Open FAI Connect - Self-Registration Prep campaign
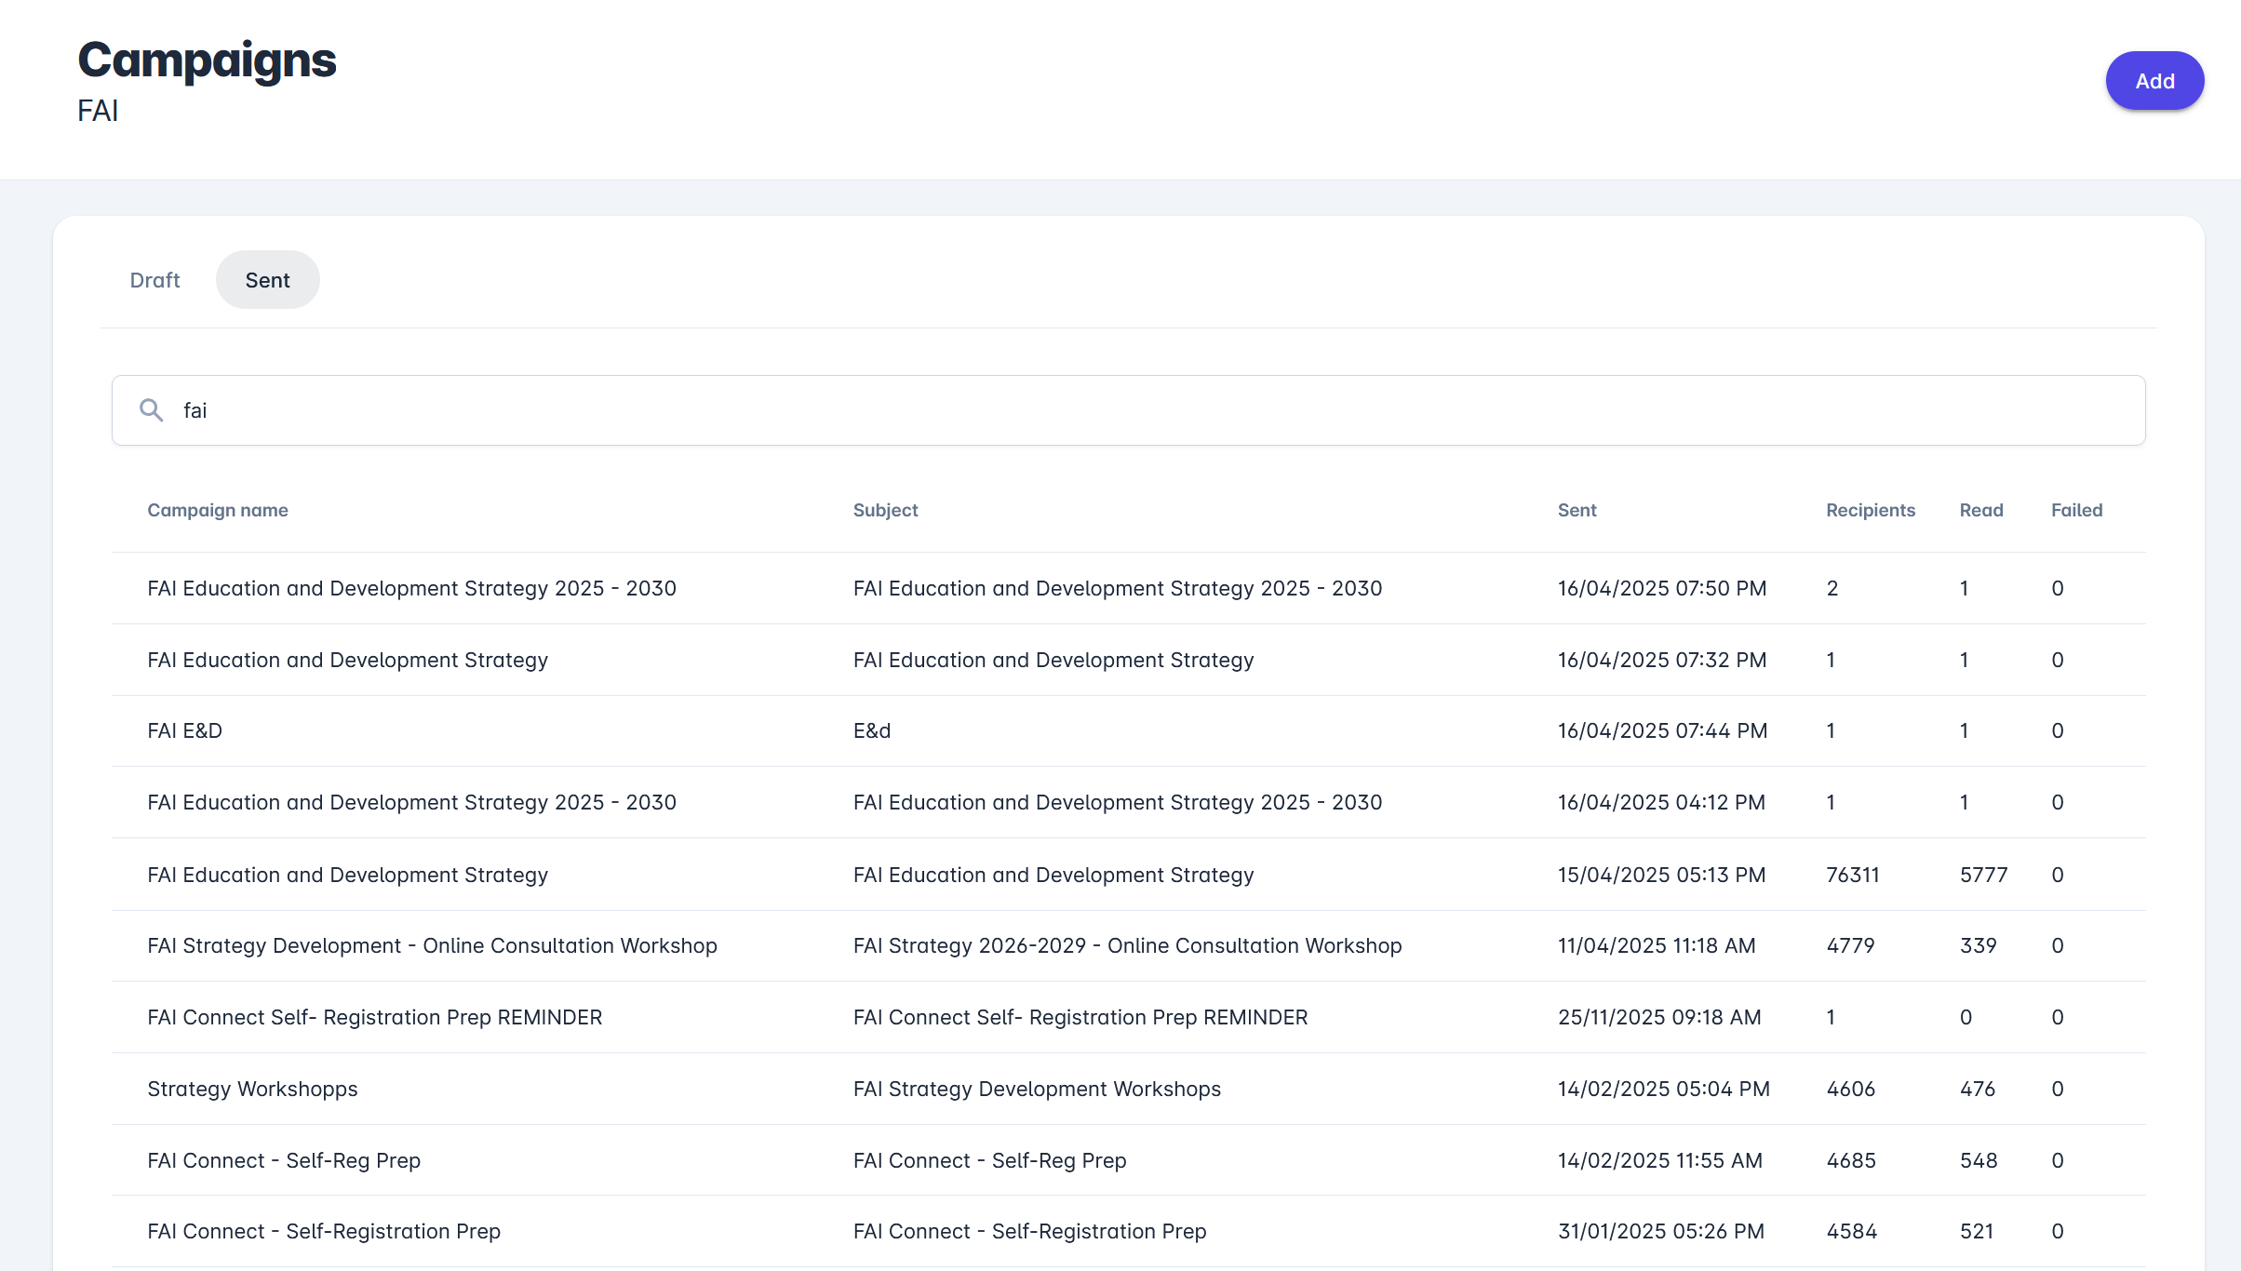This screenshot has height=1271, width=2241. point(324,1231)
